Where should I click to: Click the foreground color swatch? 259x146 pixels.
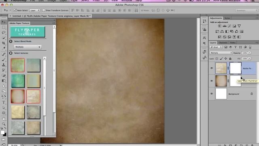[x=2, y=133]
